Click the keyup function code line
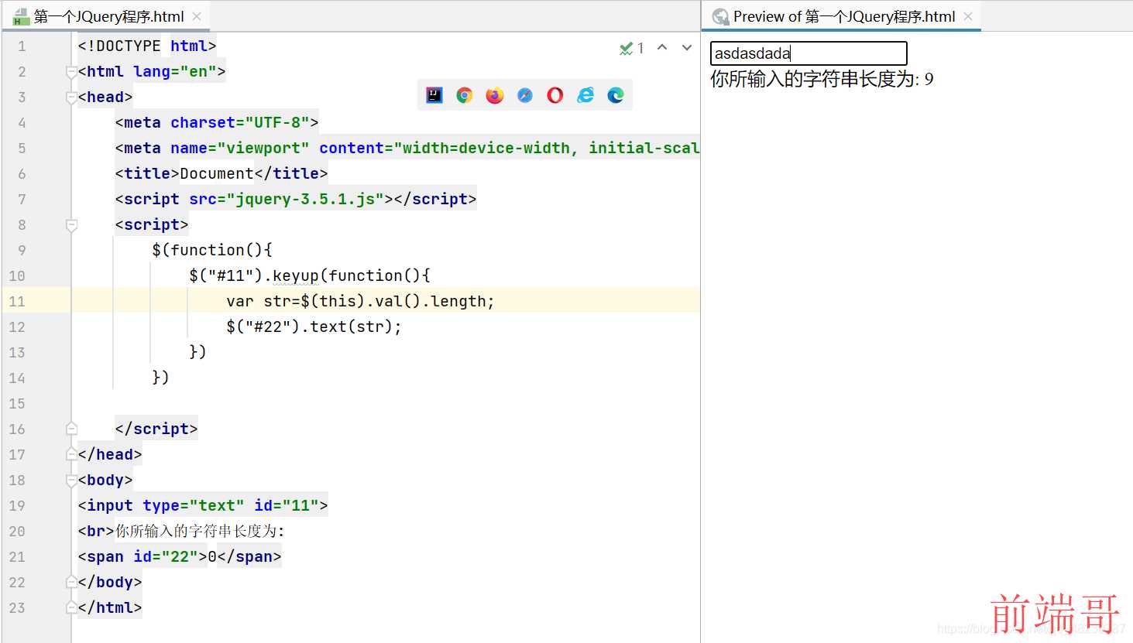The width and height of the screenshot is (1133, 643). point(310,275)
